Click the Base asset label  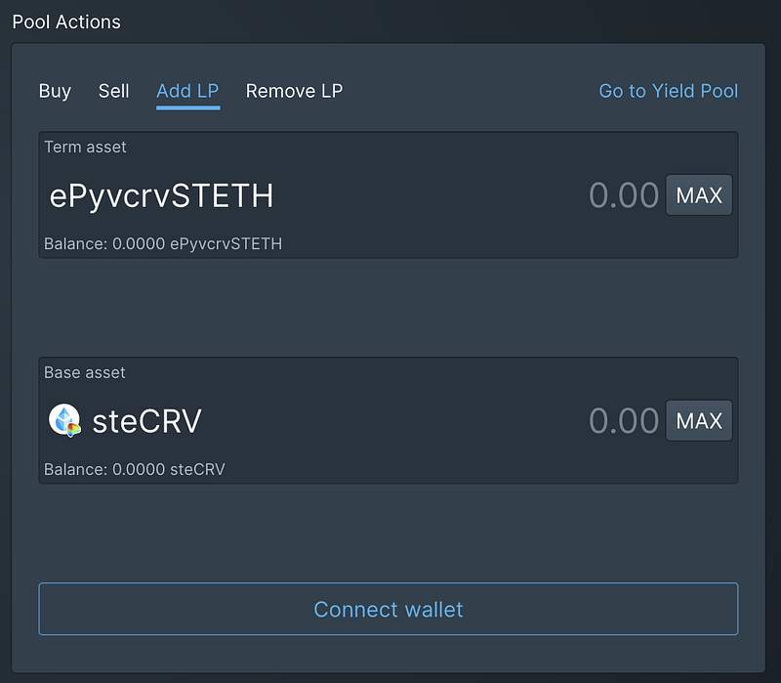tap(85, 372)
